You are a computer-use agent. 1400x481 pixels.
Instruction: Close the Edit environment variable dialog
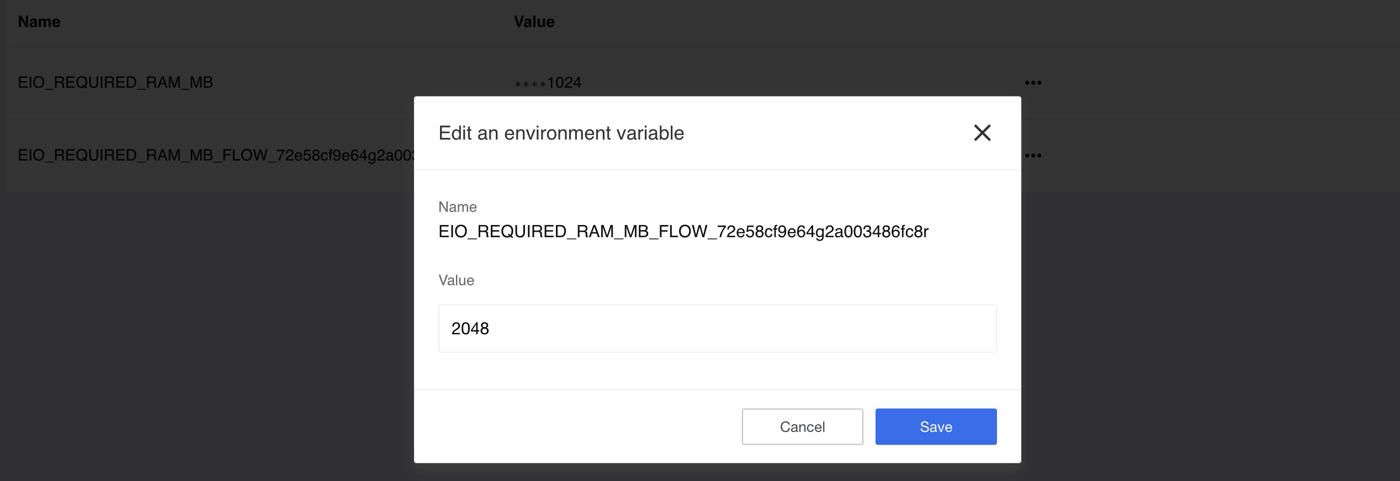point(982,133)
